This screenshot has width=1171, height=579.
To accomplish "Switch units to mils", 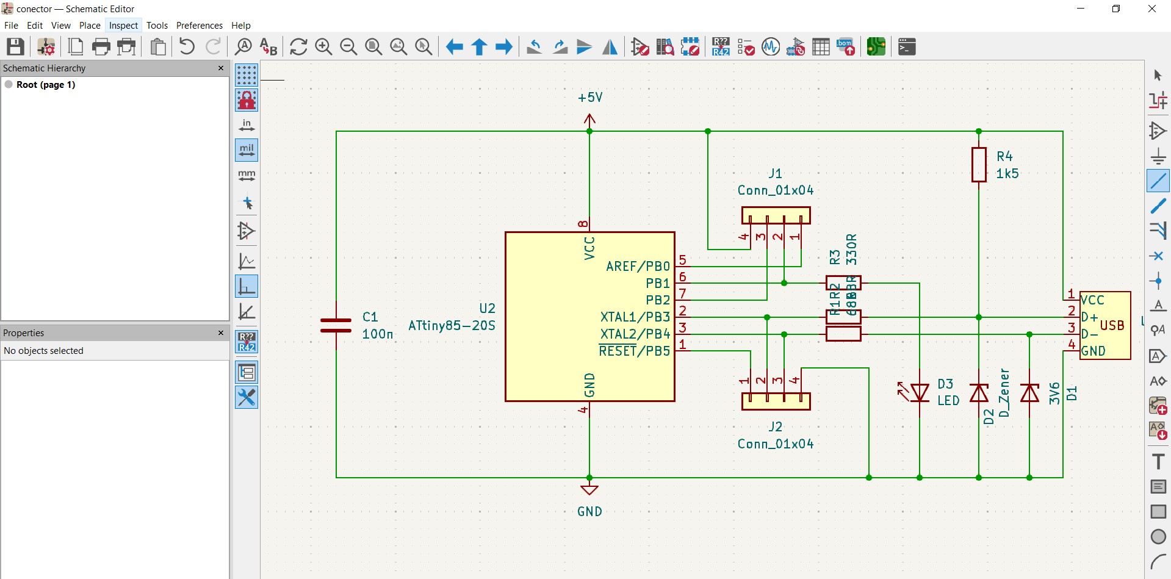I will [247, 150].
